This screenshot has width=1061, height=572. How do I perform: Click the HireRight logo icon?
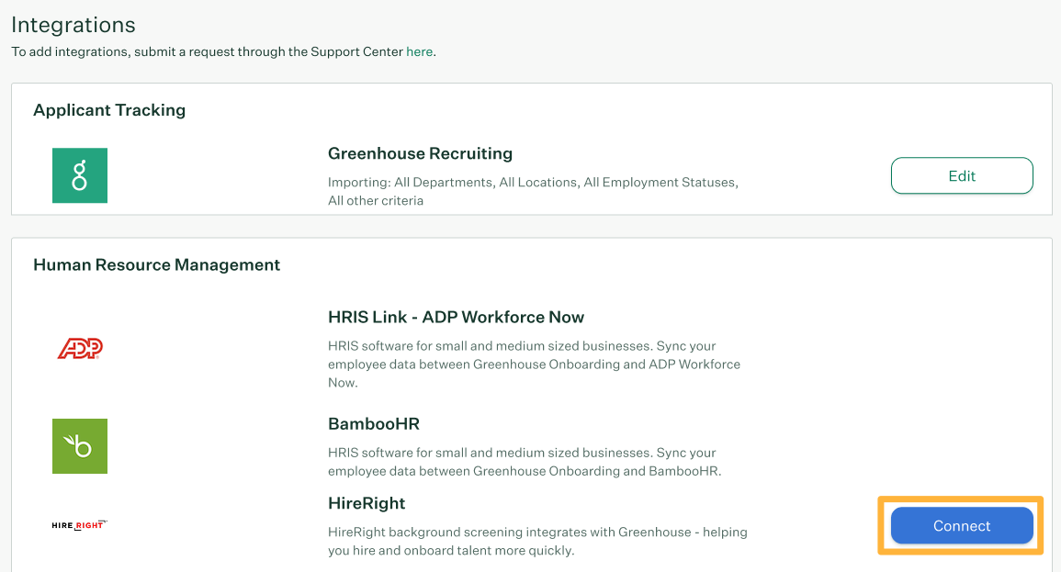pos(80,524)
